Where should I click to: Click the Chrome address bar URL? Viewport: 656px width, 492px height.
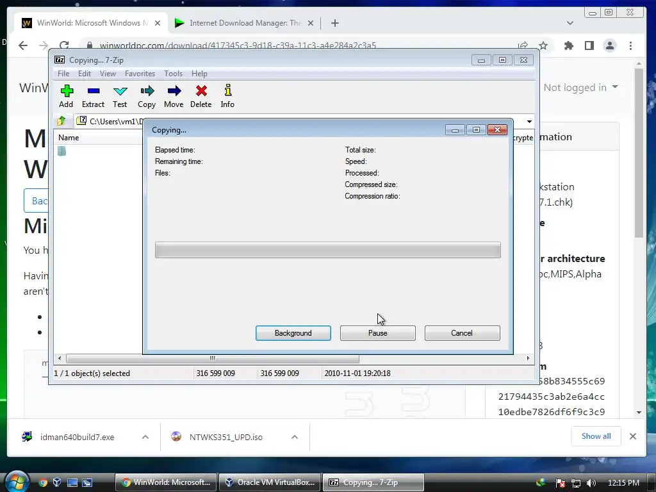[x=238, y=45]
